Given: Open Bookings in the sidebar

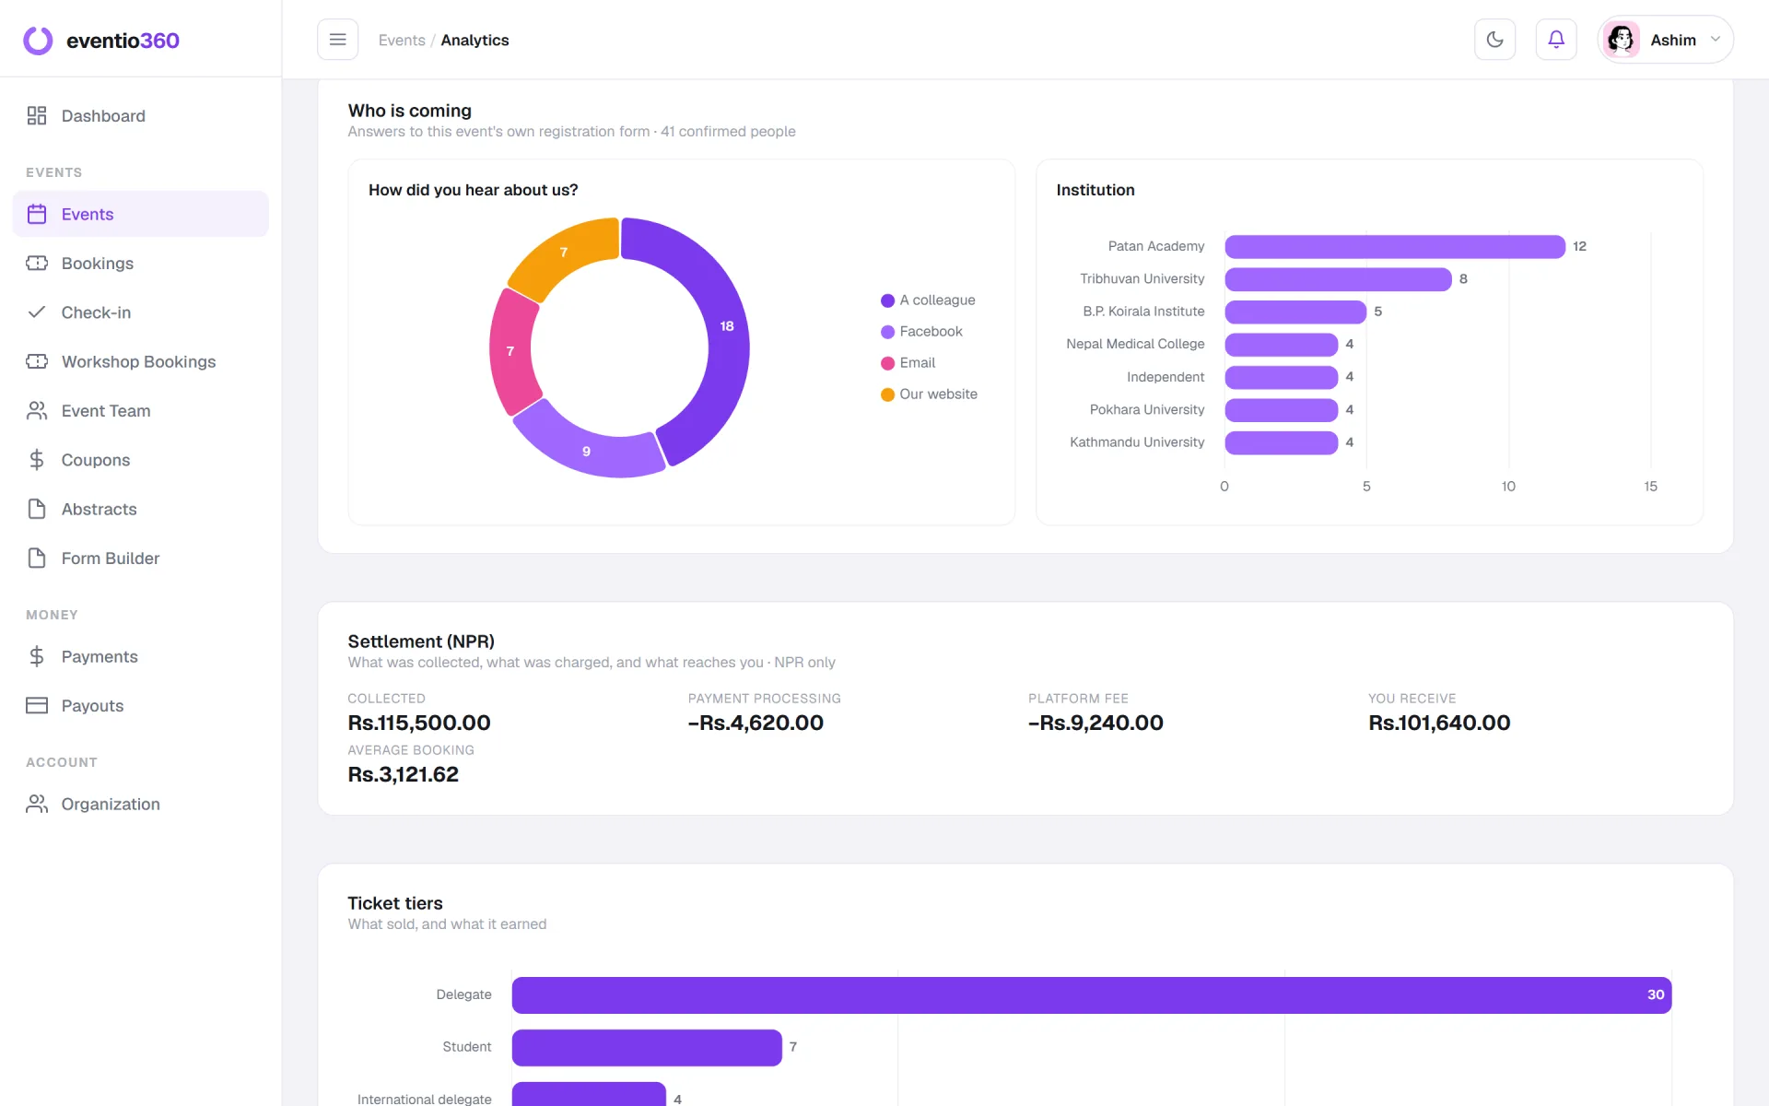Looking at the screenshot, I should tap(140, 263).
